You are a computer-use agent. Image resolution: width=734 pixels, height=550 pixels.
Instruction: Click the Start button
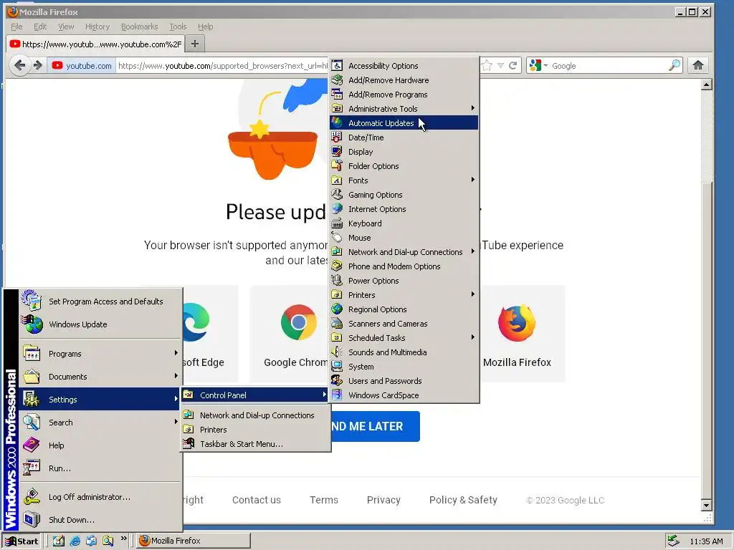22,541
